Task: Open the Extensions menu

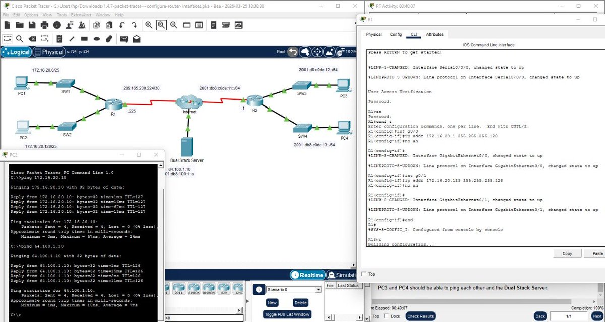Action: click(x=81, y=15)
